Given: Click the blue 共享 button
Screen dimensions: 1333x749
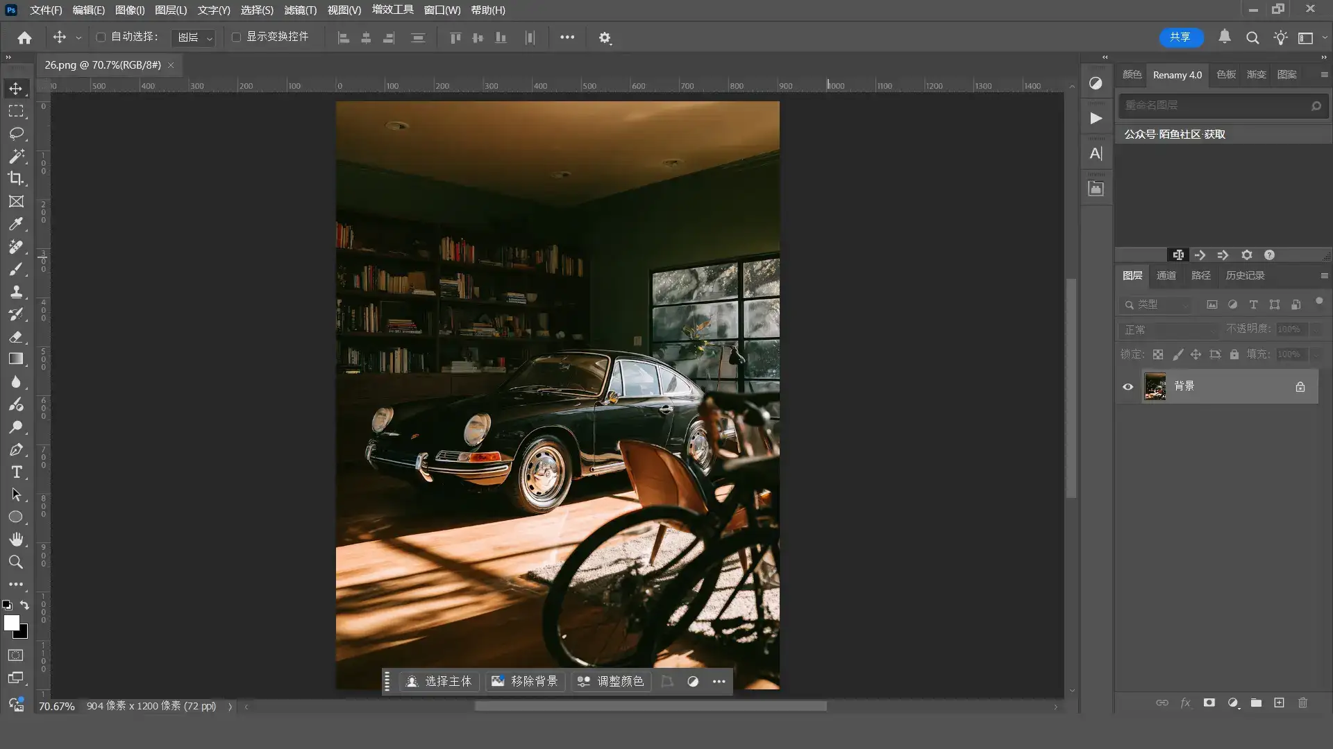Looking at the screenshot, I should point(1180,37).
